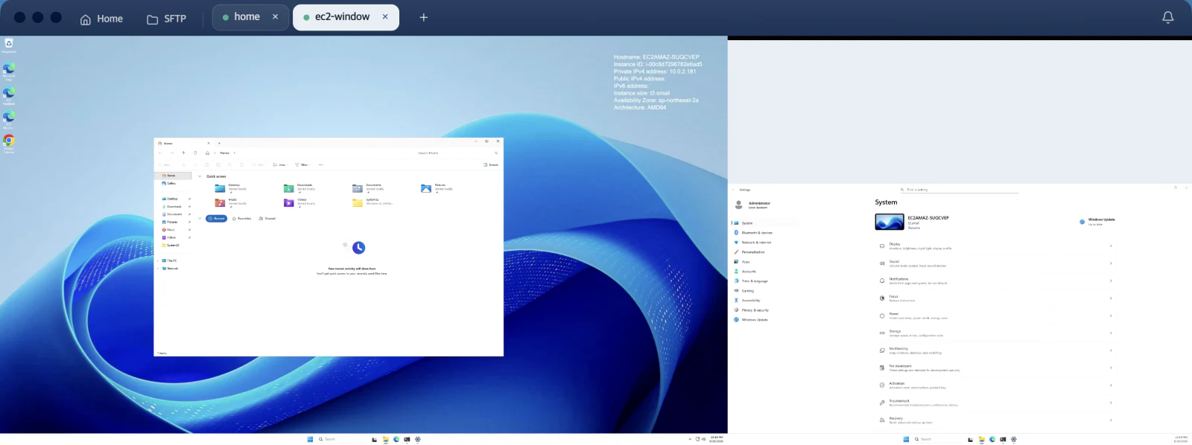Close the 'ec2-window' session tab

tap(385, 16)
